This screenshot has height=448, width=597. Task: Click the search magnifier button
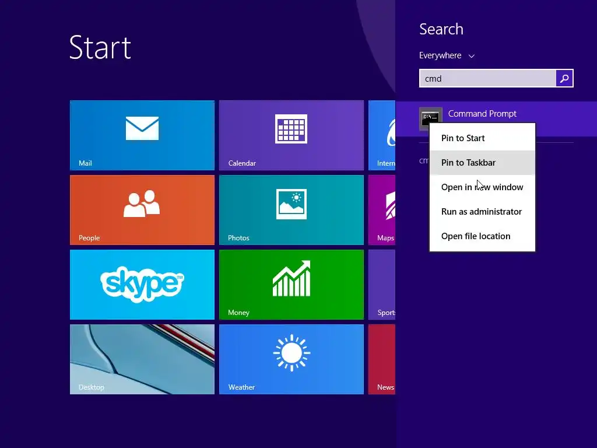click(x=564, y=79)
